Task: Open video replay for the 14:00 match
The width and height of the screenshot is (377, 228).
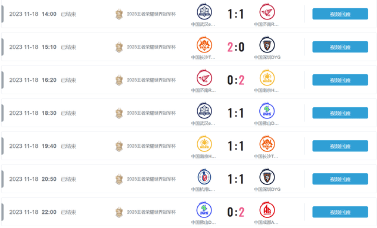Action: [x=340, y=14]
